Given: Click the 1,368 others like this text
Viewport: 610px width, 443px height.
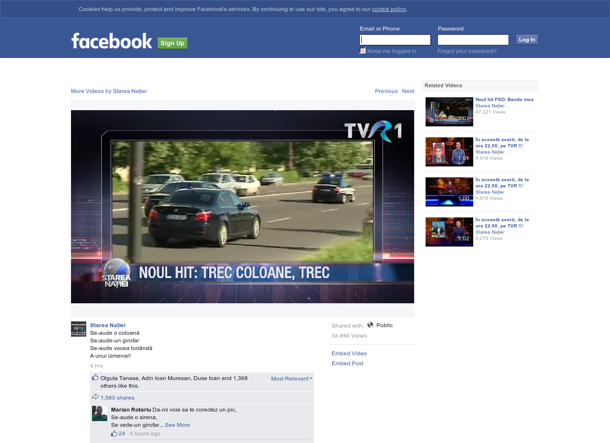Looking at the screenshot, I should 174,382.
